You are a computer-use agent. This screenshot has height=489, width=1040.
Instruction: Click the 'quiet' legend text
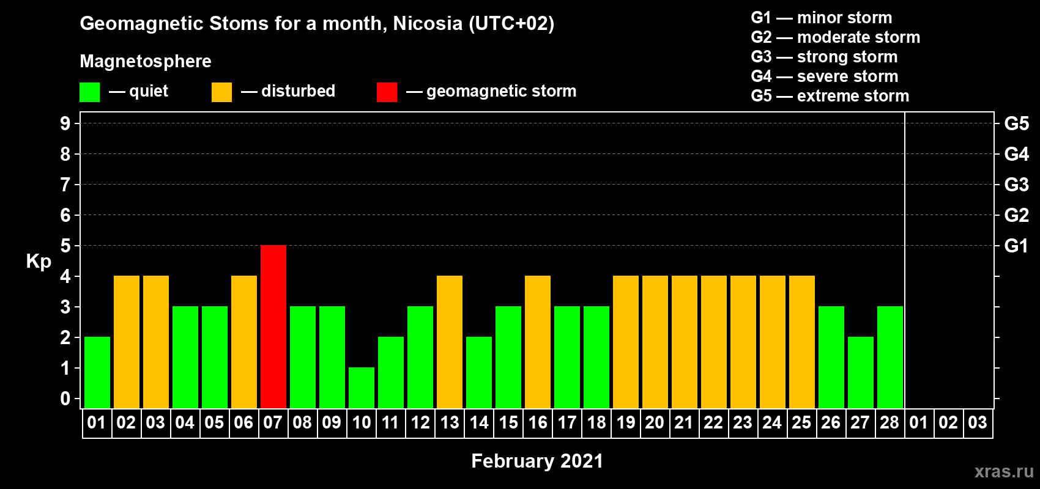click(149, 92)
